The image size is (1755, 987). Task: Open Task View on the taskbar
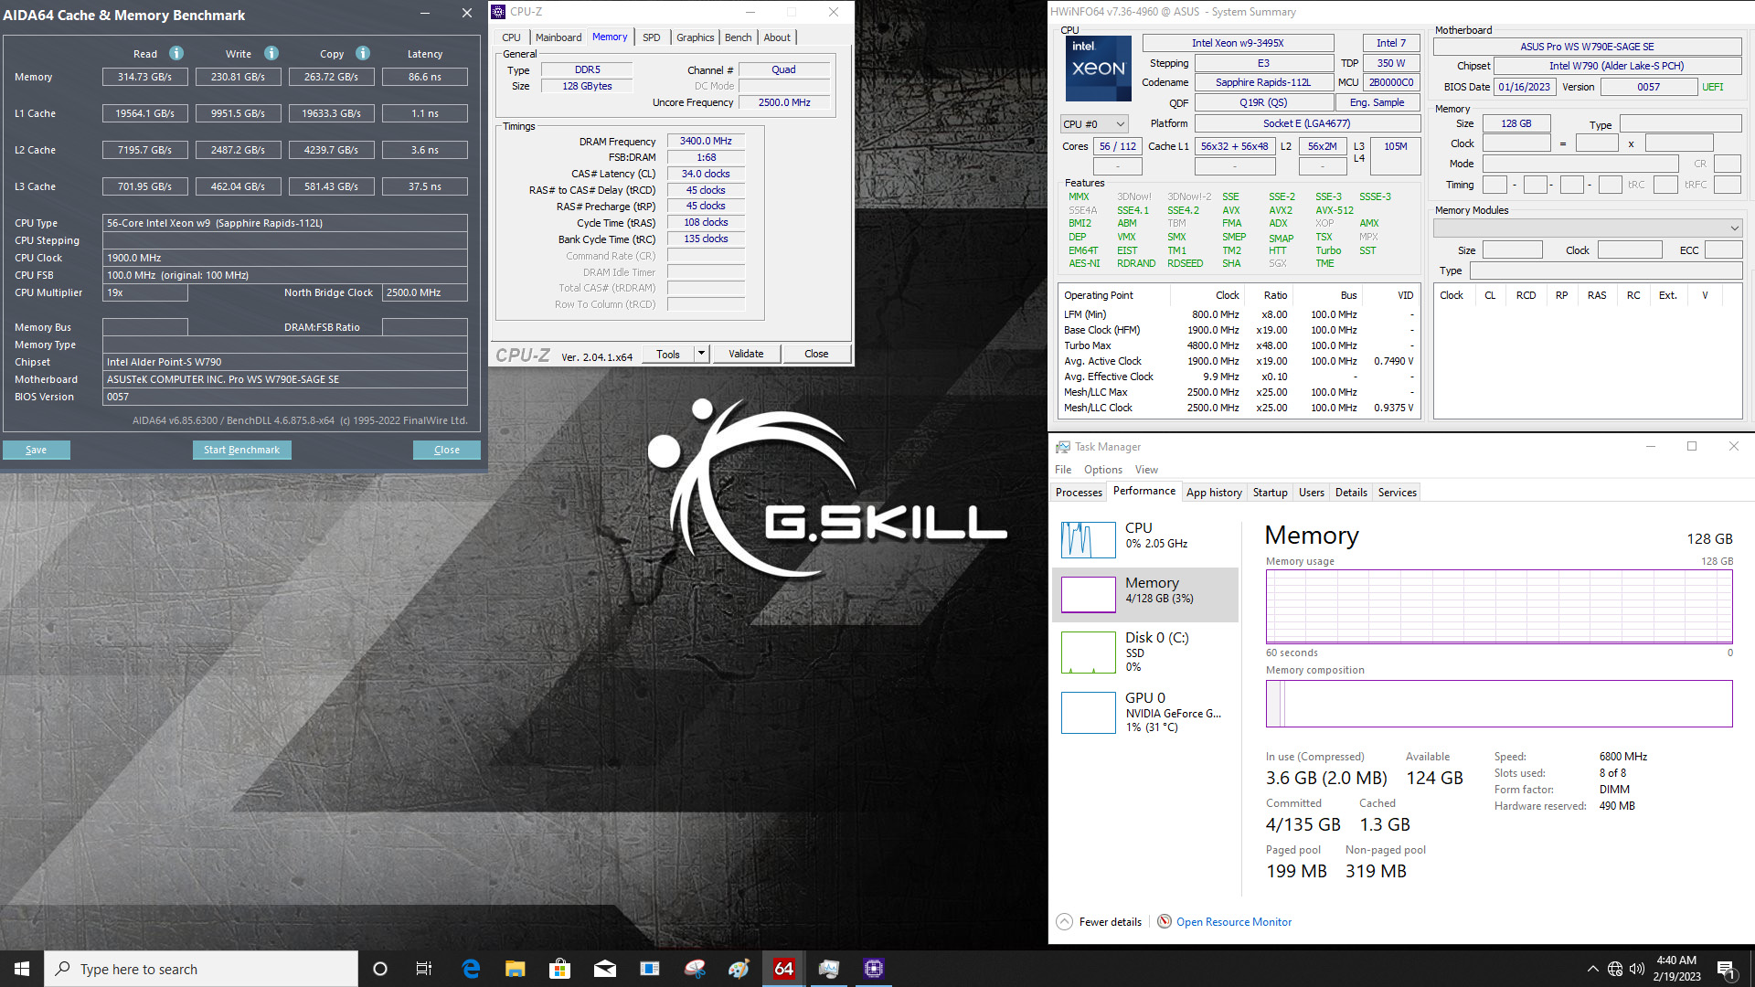[x=424, y=969]
